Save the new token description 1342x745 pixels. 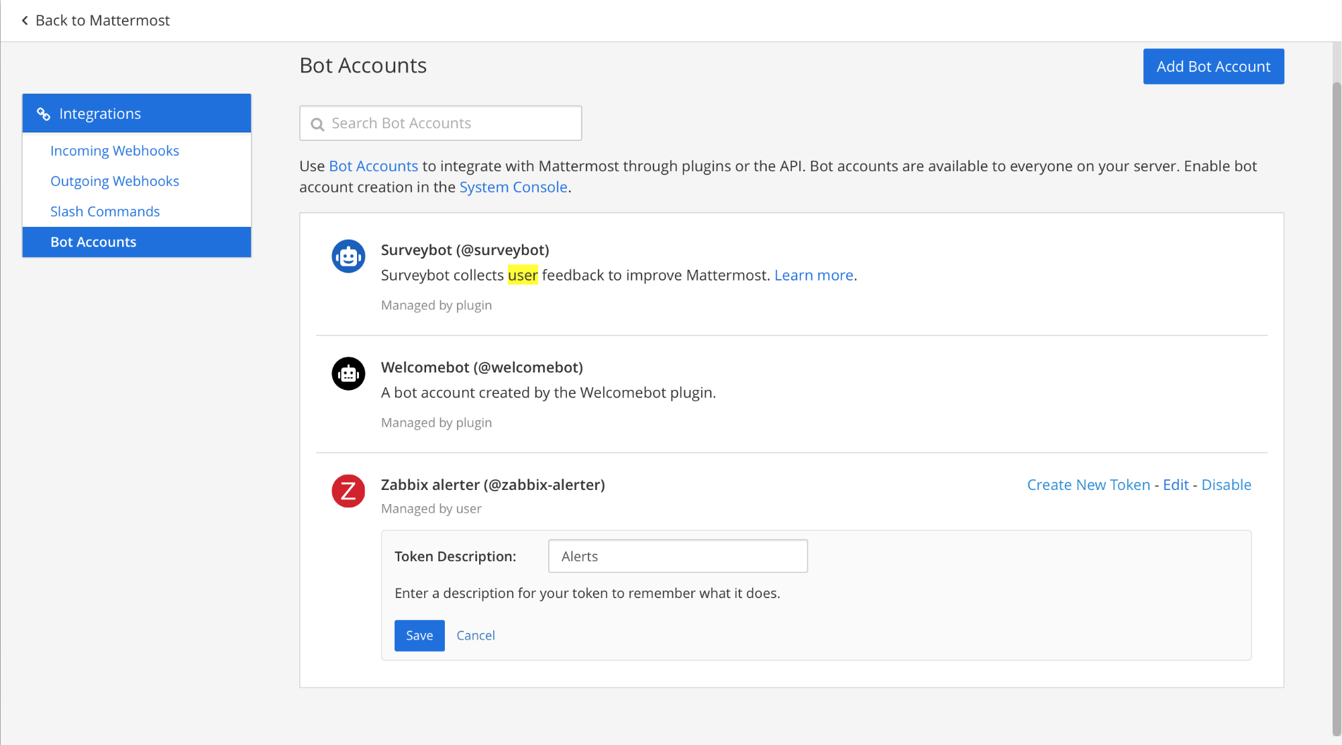pos(419,636)
